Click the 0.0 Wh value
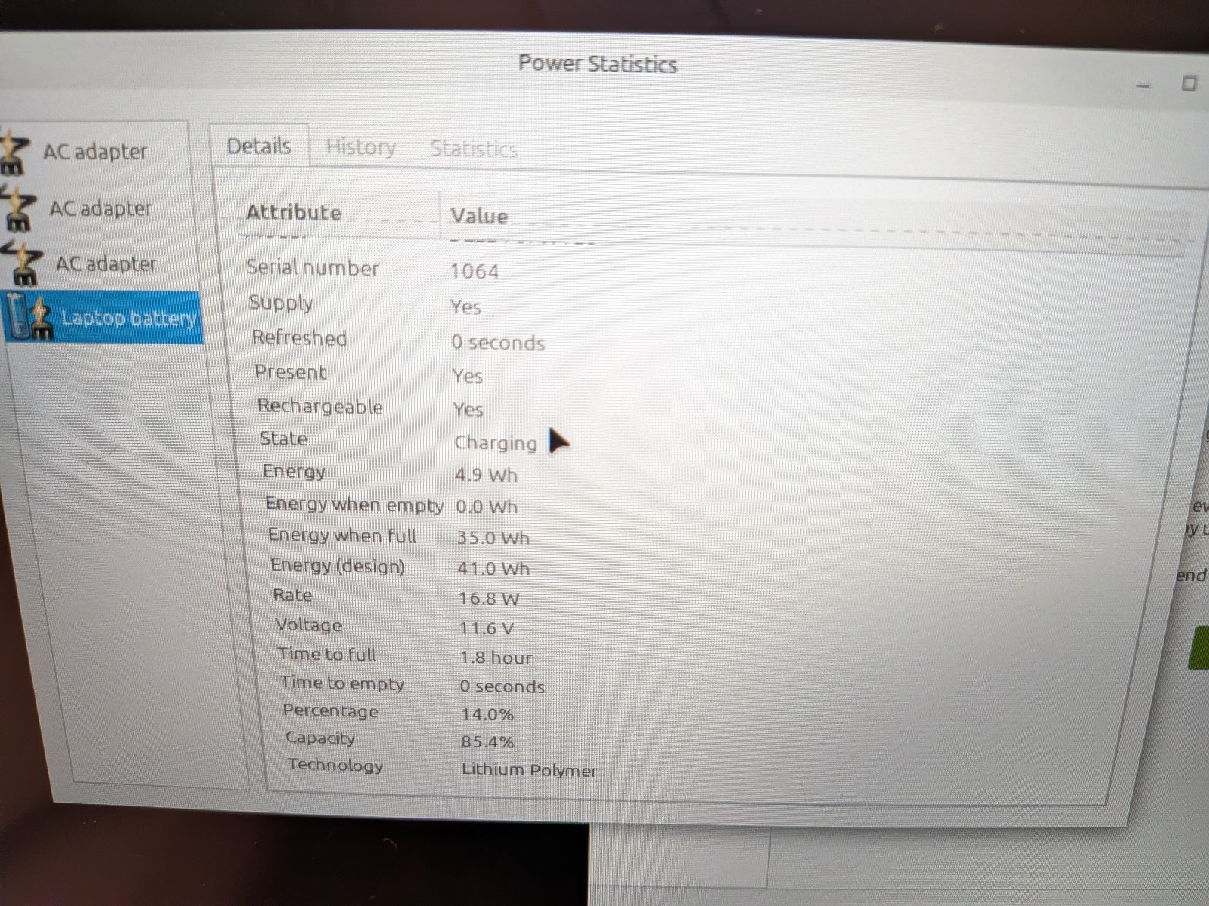The image size is (1209, 906). (x=487, y=507)
